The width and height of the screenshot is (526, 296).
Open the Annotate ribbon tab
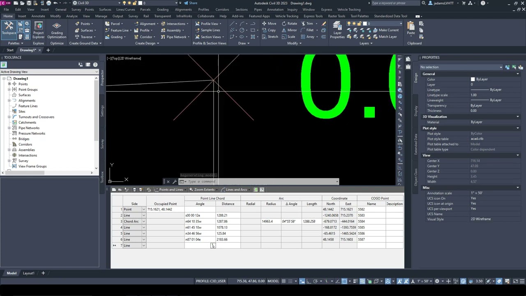38,16
